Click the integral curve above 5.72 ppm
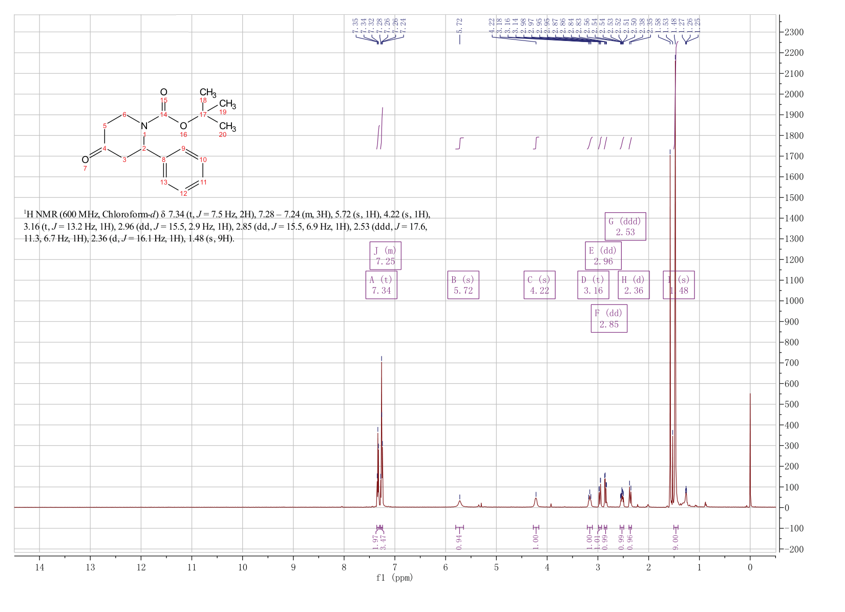This screenshot has height=612, width=845. (459, 144)
